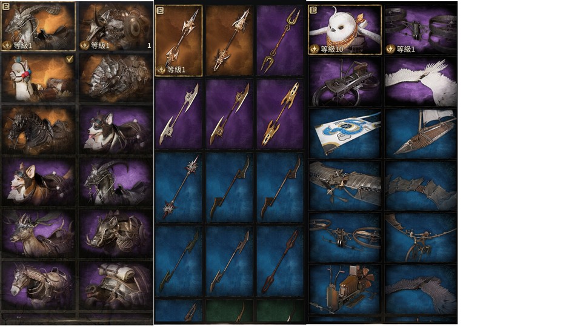Select the armored grey horse mount
Viewport: 569px width, 327px height.
click(x=39, y=286)
